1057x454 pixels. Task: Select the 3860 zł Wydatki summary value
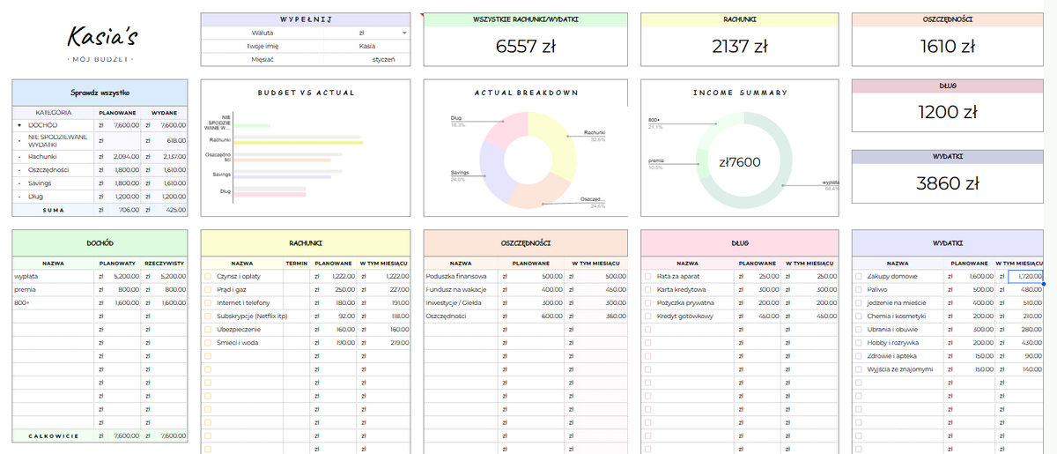(948, 183)
